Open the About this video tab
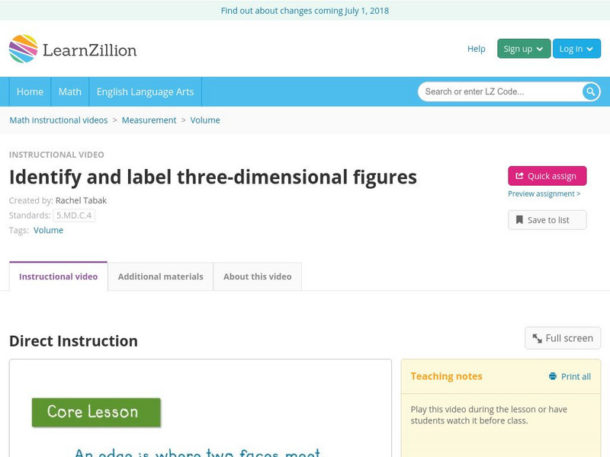The image size is (610, 457). (257, 276)
